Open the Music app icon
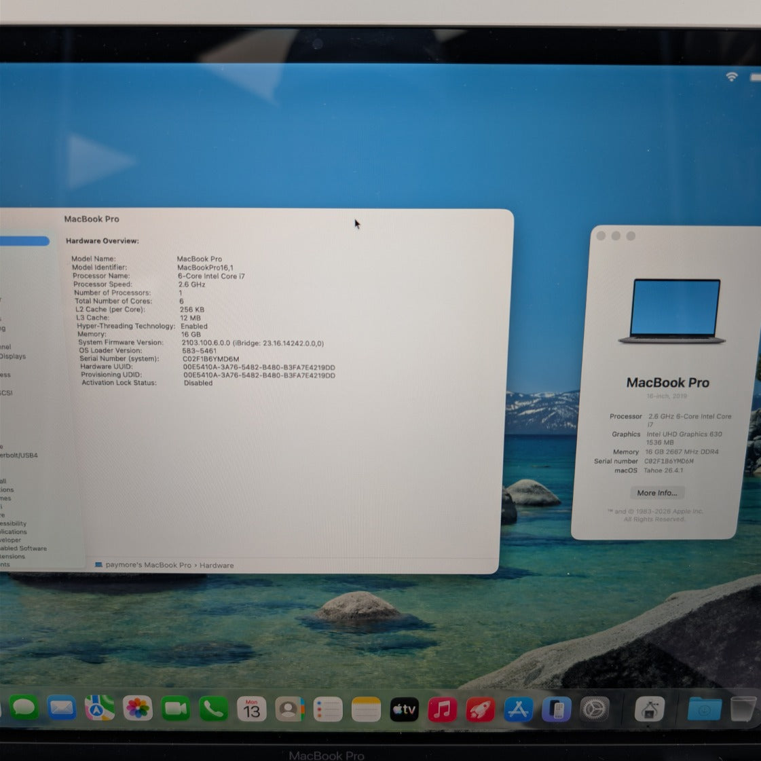 point(442,710)
